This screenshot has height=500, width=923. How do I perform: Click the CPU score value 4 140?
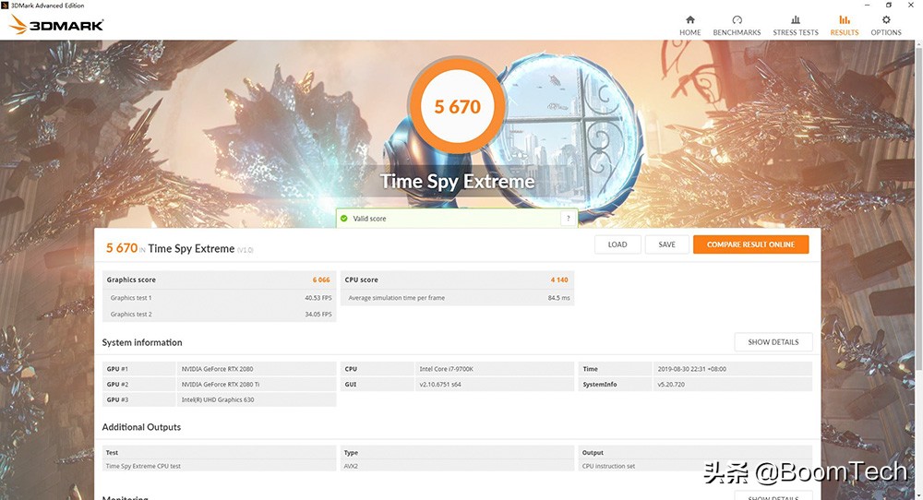559,280
